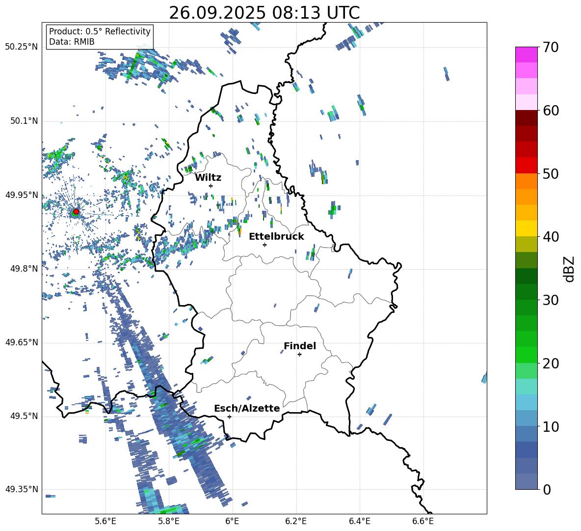581x531 pixels.
Task: Click the 6.6°E longitude label
Action: pyautogui.click(x=423, y=521)
